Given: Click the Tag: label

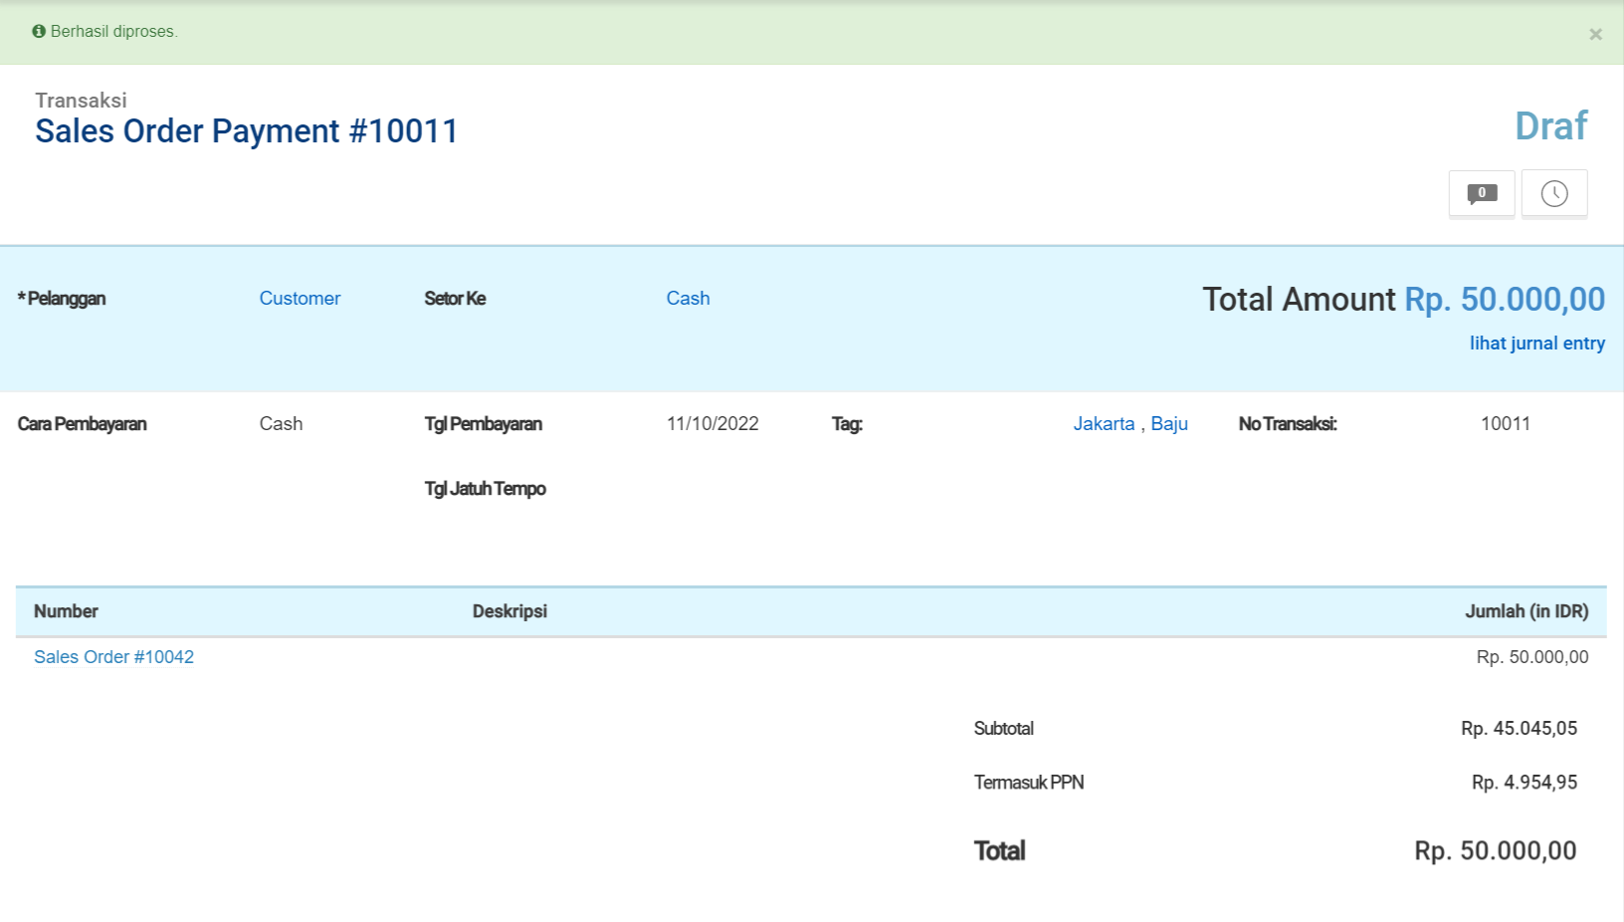Looking at the screenshot, I should pos(847,423).
